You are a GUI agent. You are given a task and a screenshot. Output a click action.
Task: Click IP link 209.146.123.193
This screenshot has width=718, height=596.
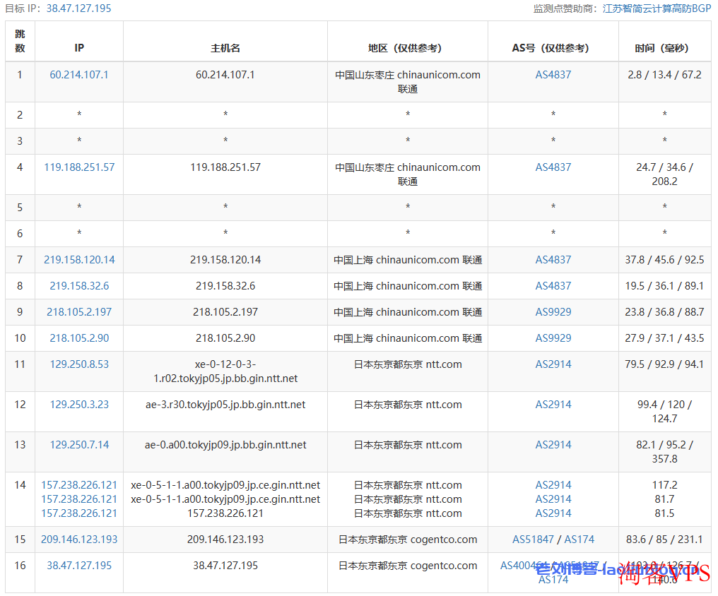coord(79,540)
